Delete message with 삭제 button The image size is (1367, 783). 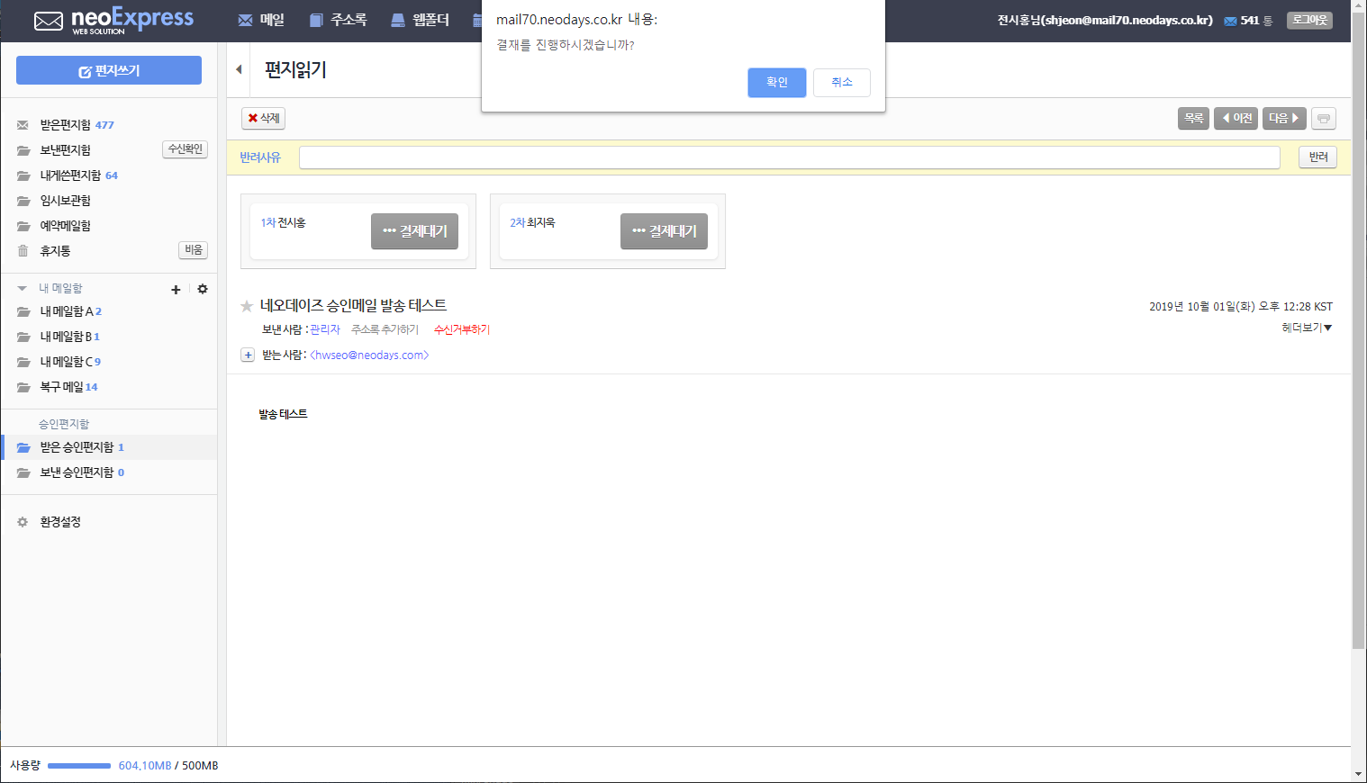point(264,118)
